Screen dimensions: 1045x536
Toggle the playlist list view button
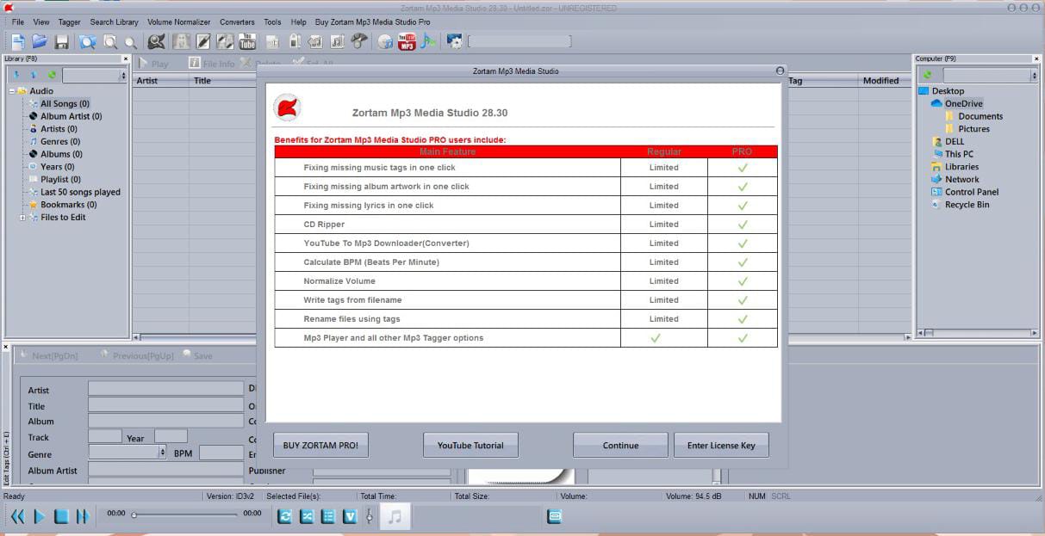328,516
